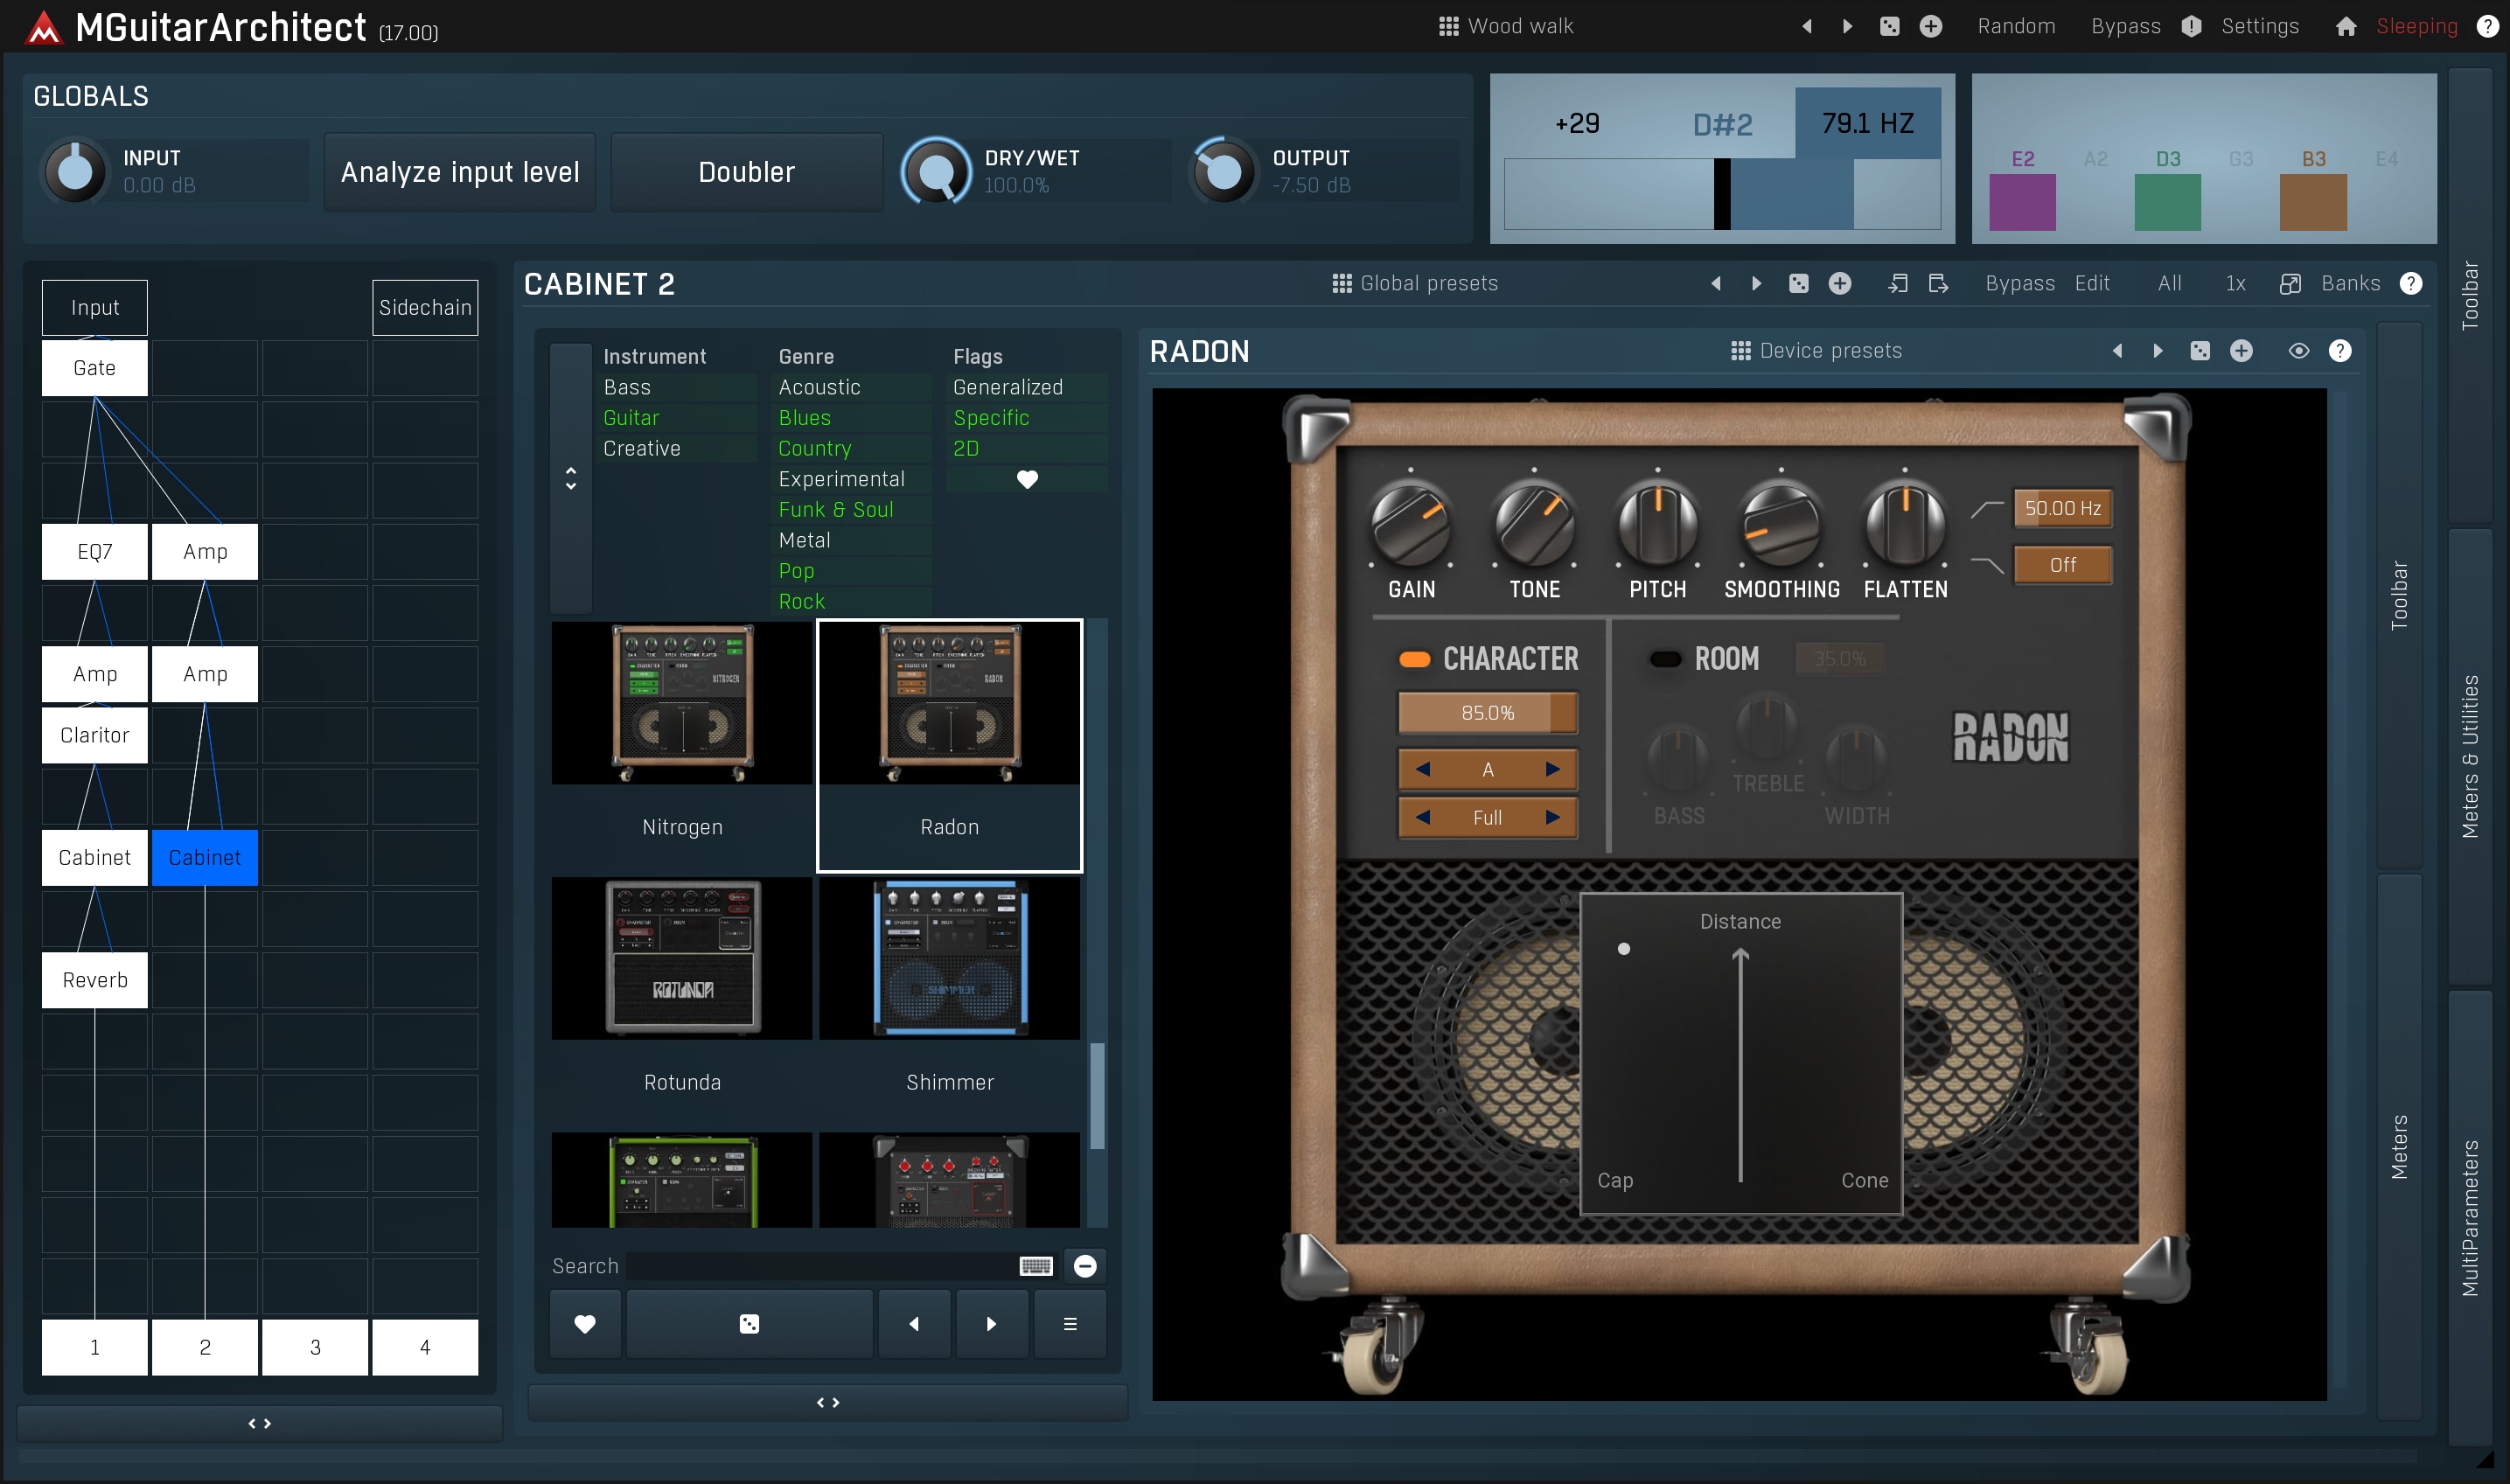
Task: Toggle the CHARACTER switch on the cabinet
Action: 1414,659
